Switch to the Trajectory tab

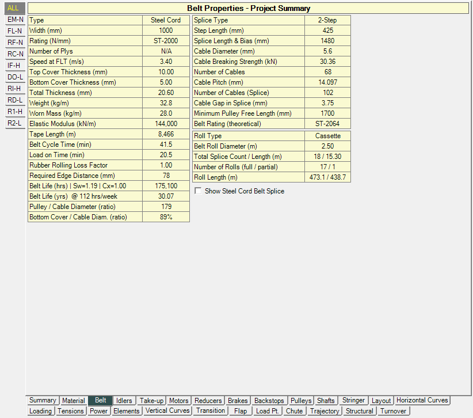point(325,411)
